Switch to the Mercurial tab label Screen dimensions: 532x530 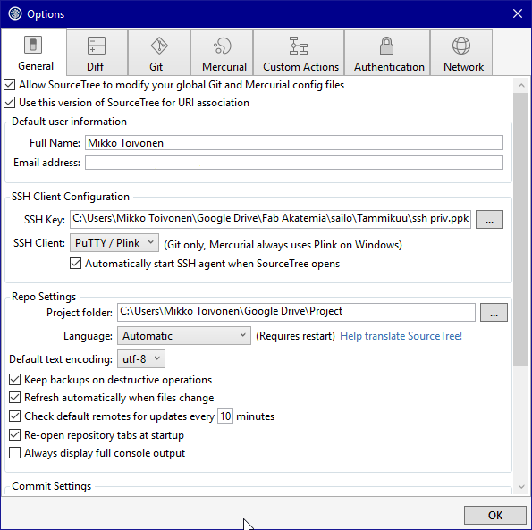click(x=224, y=67)
